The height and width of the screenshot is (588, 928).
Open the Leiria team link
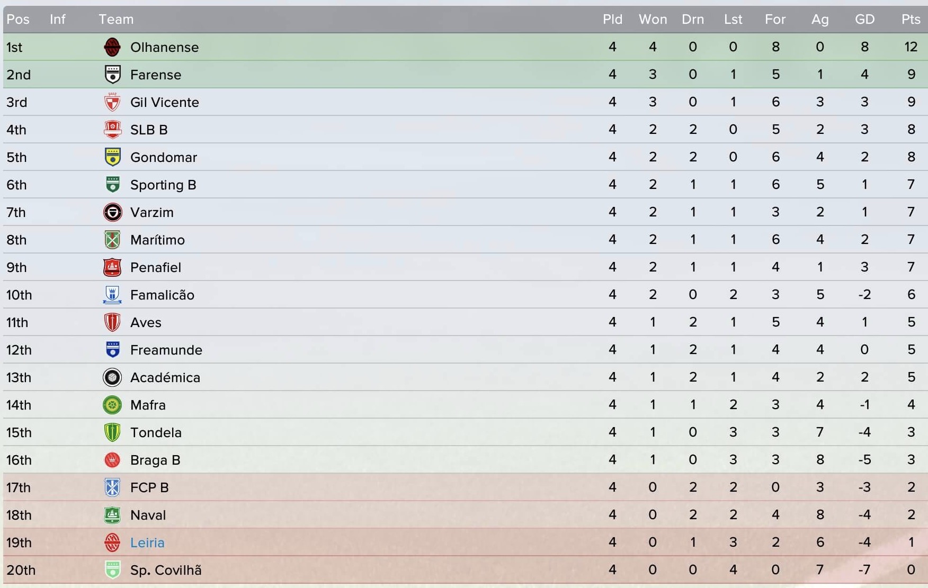[147, 542]
